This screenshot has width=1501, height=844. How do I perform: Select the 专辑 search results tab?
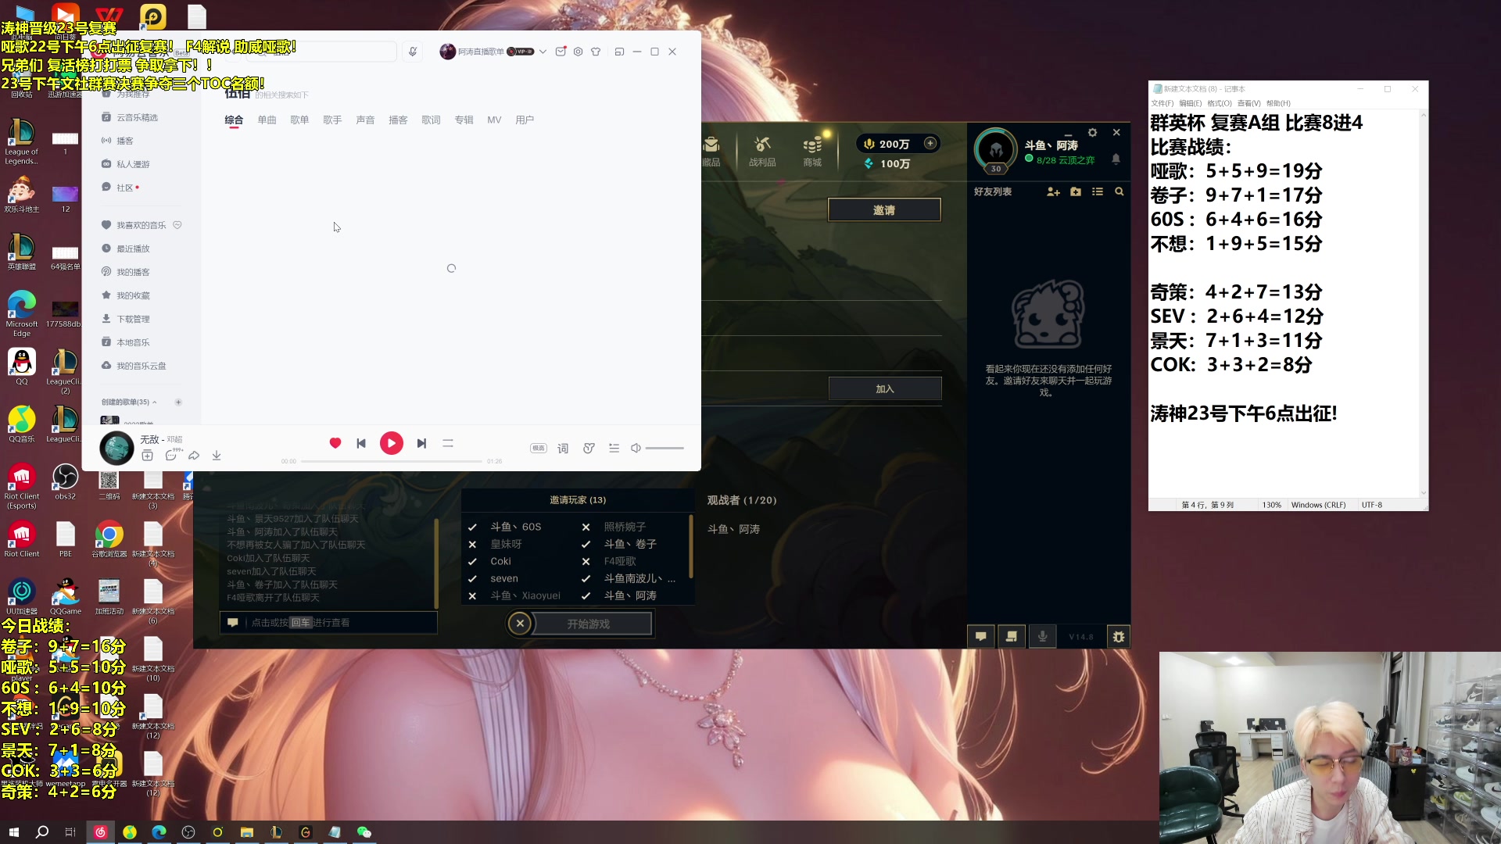[x=464, y=120]
